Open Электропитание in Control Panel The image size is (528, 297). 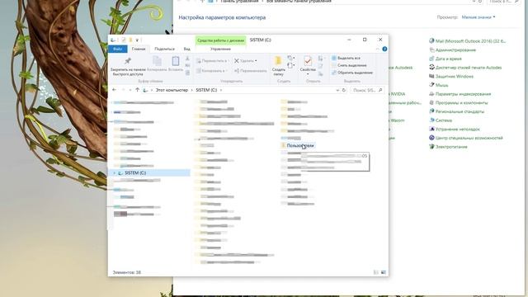448,147
